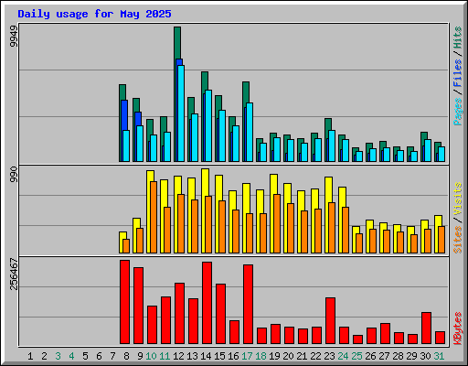Click day 23 on the x-axis
Image resolution: width=468 pixels, height=366 pixels.
coord(329,356)
